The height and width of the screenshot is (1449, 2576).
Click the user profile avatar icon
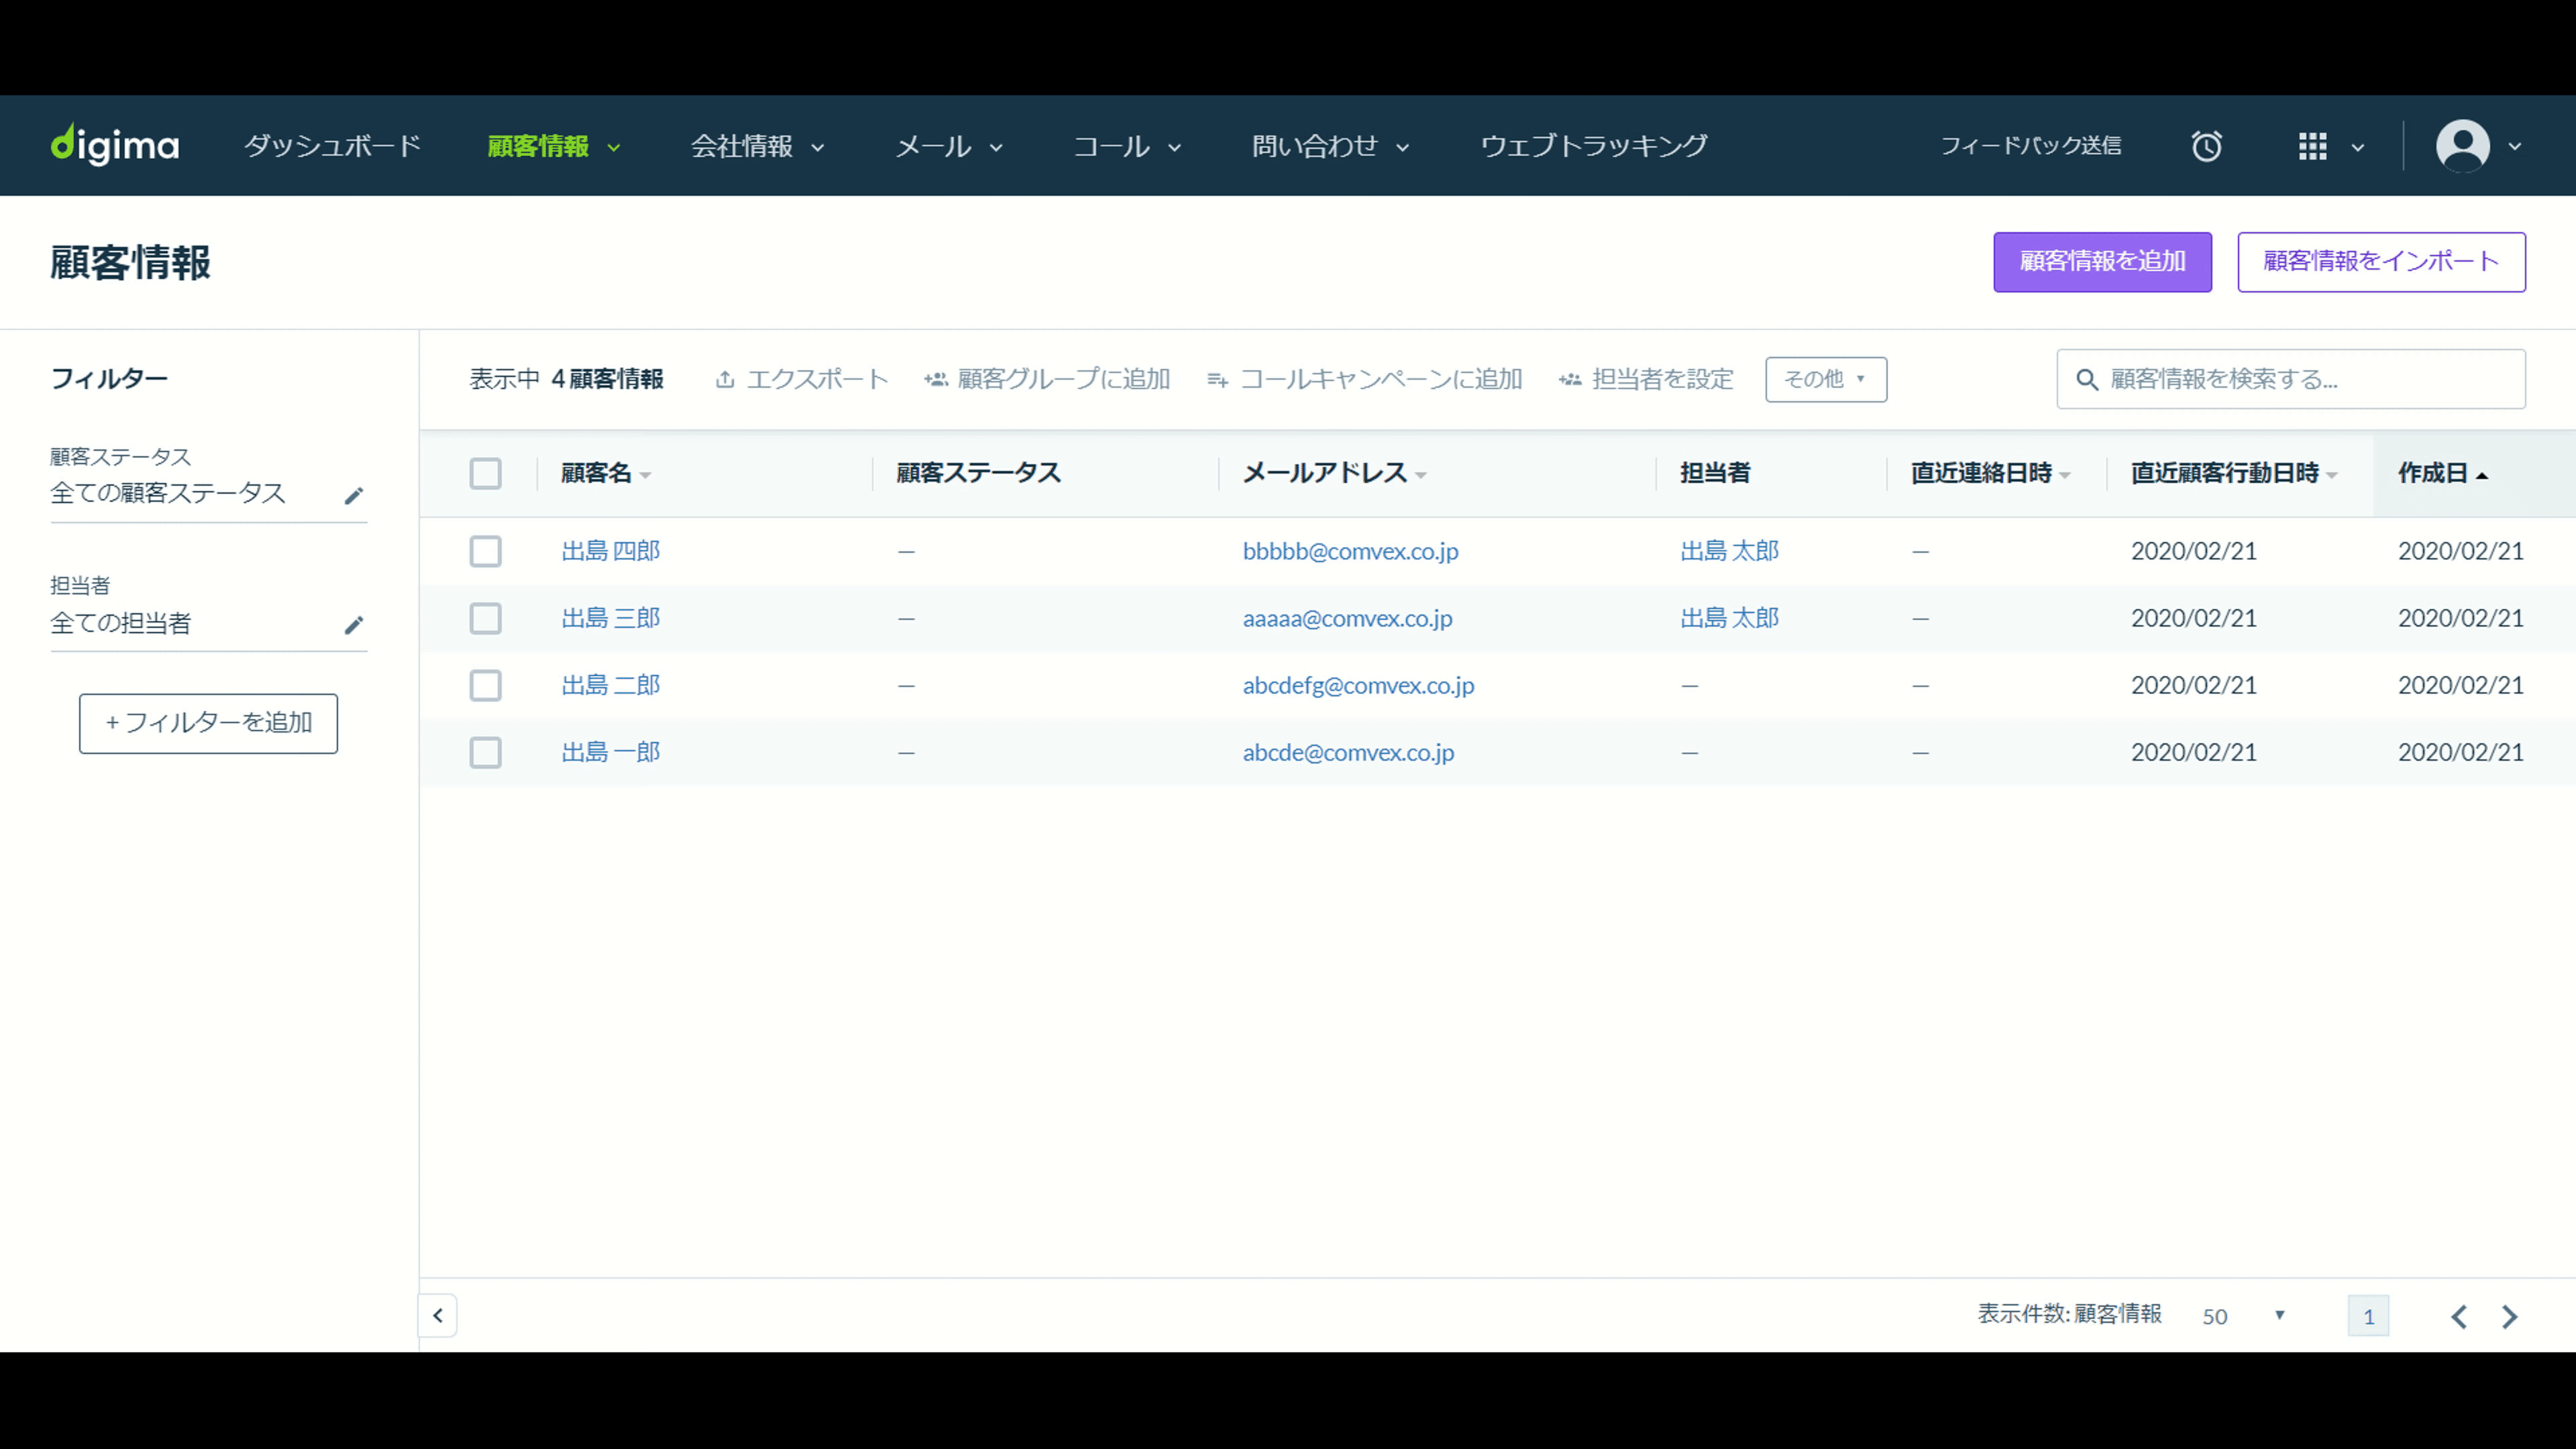2463,146
